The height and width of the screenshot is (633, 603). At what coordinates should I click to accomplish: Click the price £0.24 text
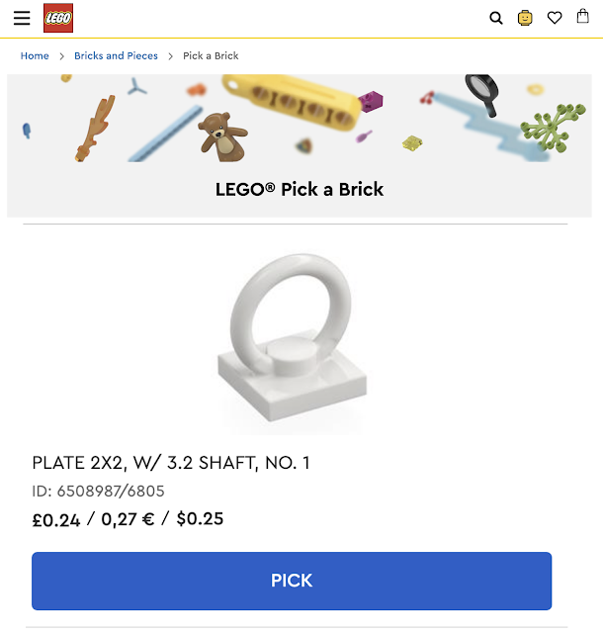coord(56,519)
